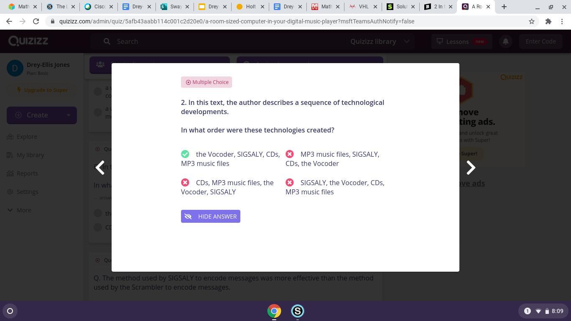Open the notification count badge in the tray

528,311
